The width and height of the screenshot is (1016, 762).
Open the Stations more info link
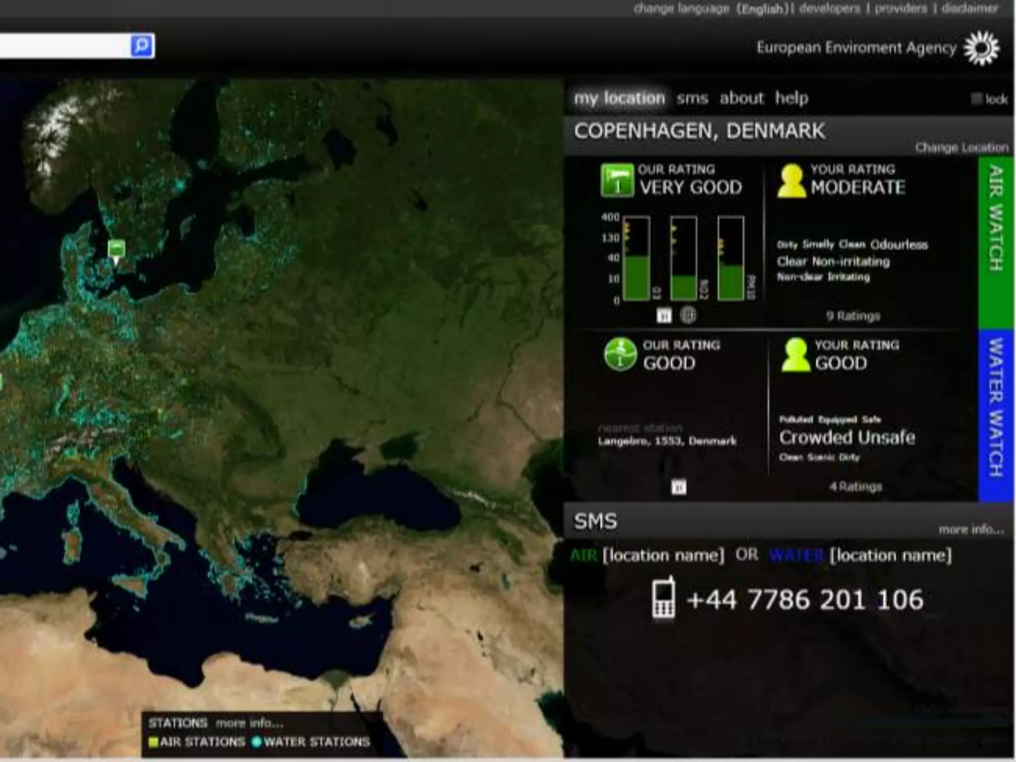click(249, 723)
